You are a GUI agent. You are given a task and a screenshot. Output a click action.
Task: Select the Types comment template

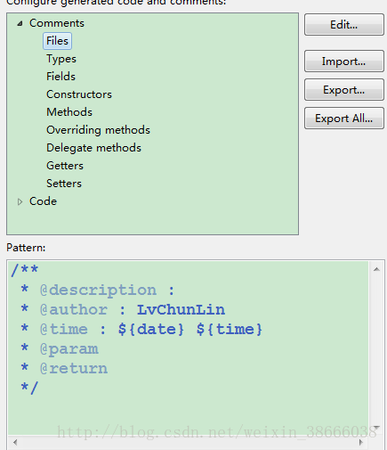click(61, 59)
